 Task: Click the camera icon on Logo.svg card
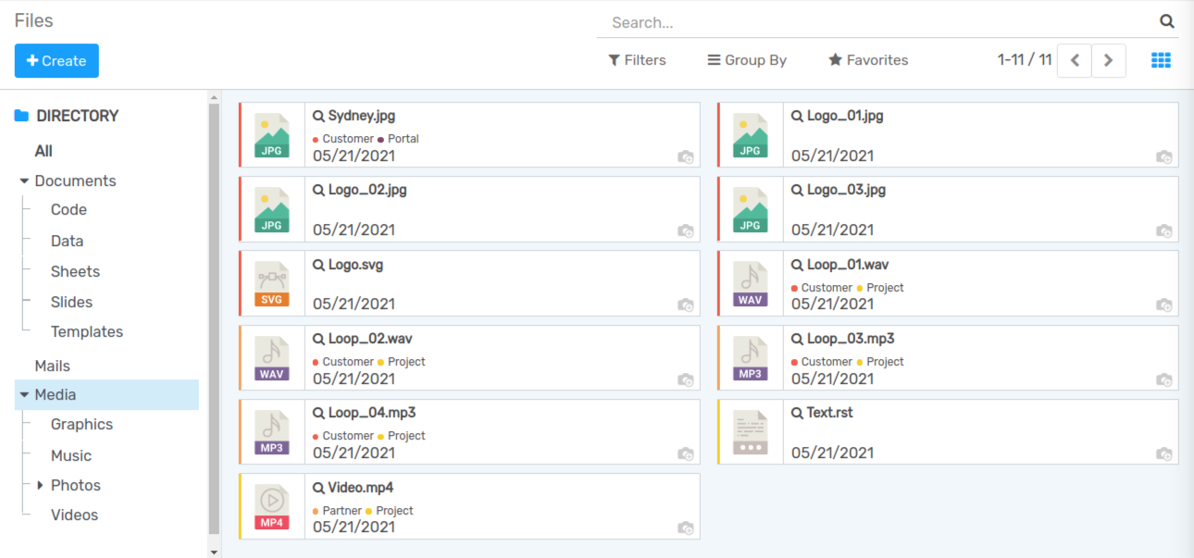(x=686, y=304)
